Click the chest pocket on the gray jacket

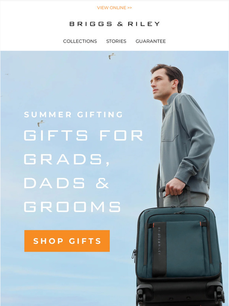point(170,127)
